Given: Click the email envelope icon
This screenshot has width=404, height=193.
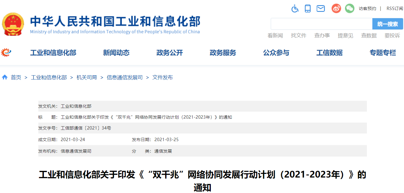Looking at the screenshot, I should click(x=320, y=8).
